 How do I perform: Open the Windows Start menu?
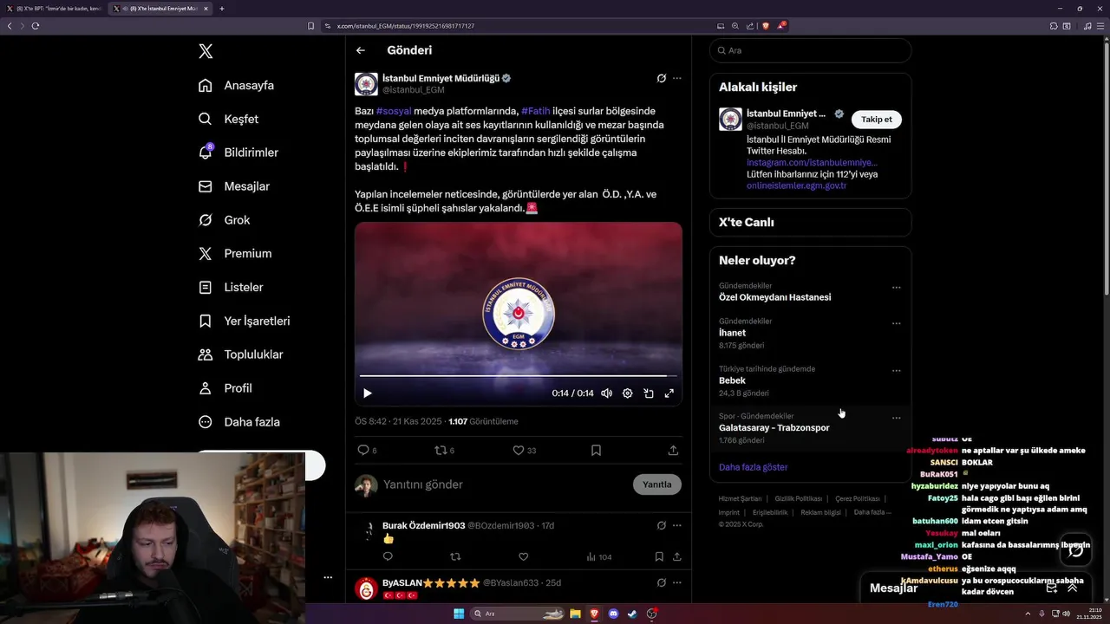(459, 614)
